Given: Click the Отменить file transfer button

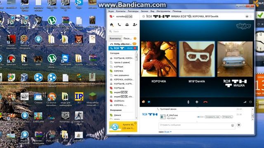Looking at the screenshot, I should point(227,117).
